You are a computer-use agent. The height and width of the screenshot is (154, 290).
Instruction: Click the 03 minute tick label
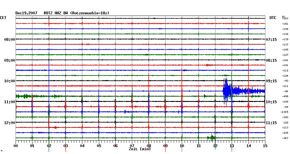[66, 146]
